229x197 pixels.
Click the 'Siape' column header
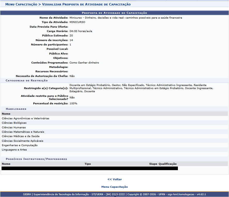pos(153,164)
